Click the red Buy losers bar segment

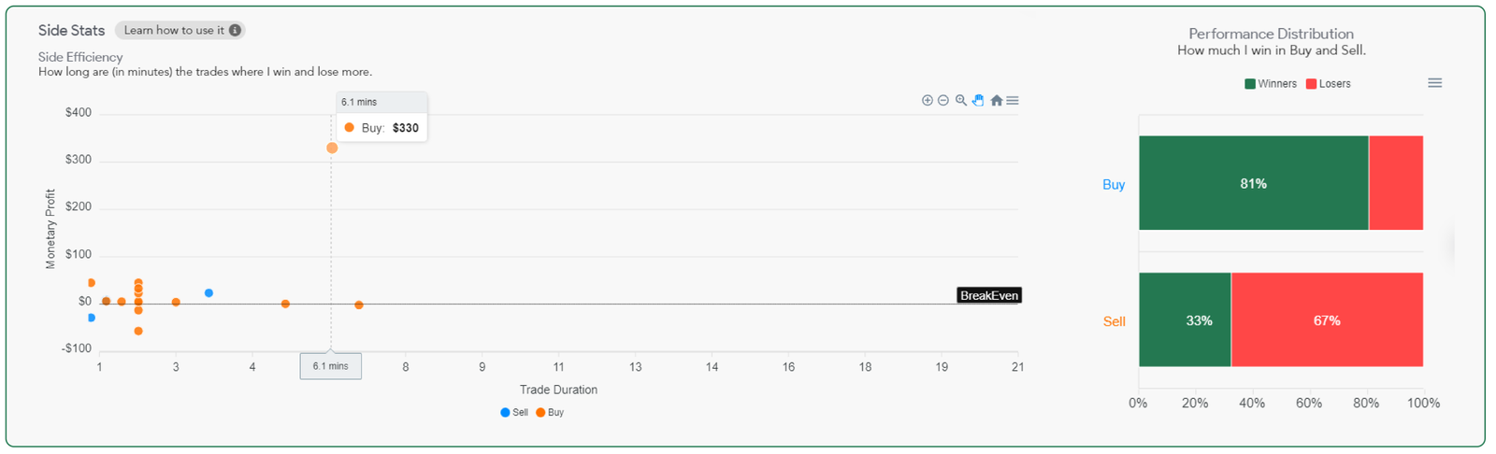pyautogui.click(x=1396, y=183)
